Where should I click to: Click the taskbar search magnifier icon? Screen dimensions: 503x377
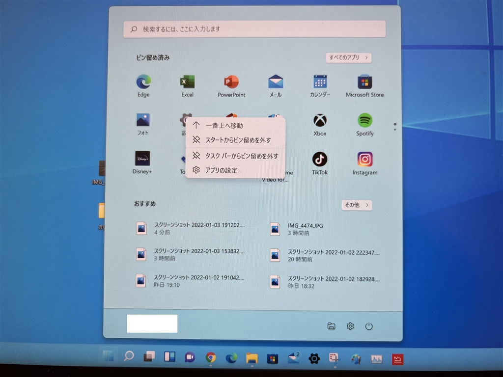tap(129, 356)
